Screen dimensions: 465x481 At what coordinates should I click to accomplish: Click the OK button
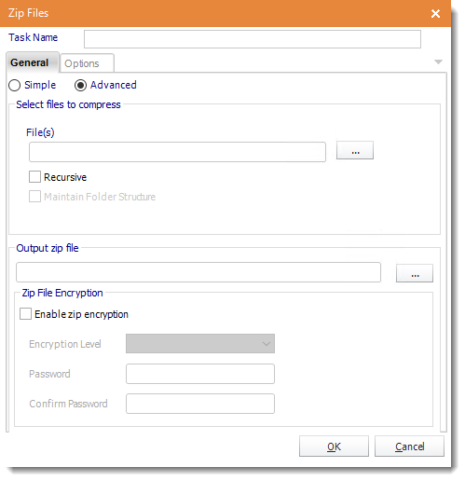tap(334, 447)
